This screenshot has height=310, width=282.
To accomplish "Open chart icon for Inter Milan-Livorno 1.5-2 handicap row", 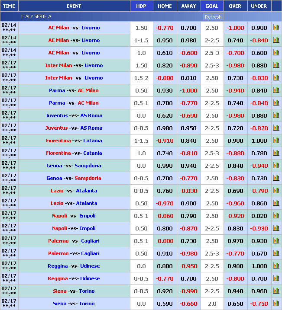I will pyautogui.click(x=276, y=78).
